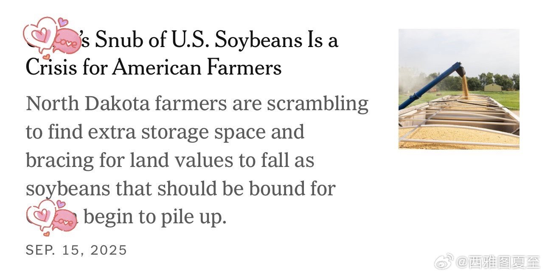Click the 'bracing for land values to fall as' line
The height and width of the screenshot is (275, 545).
click(x=170, y=161)
